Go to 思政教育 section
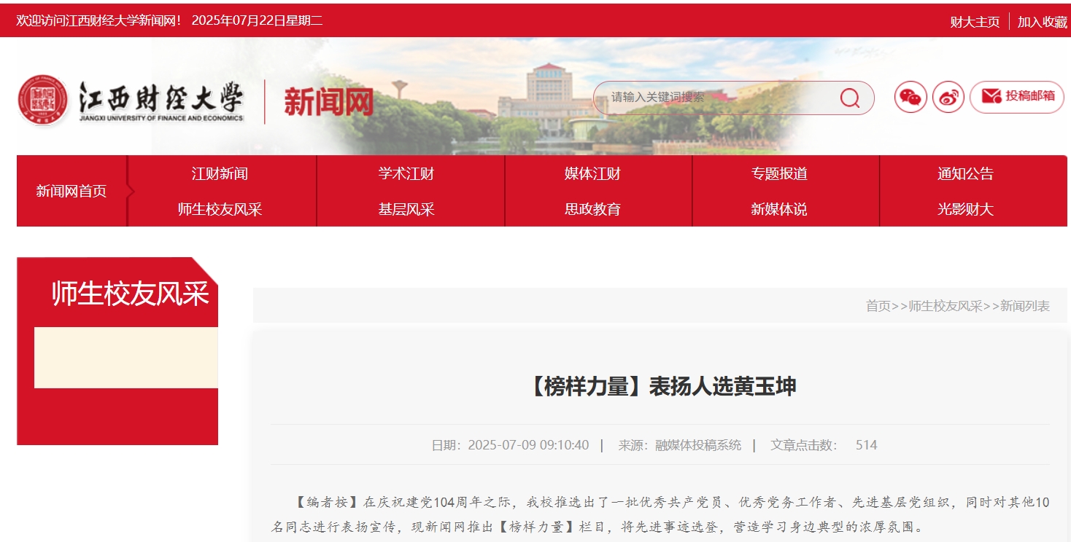 pyautogui.click(x=592, y=209)
